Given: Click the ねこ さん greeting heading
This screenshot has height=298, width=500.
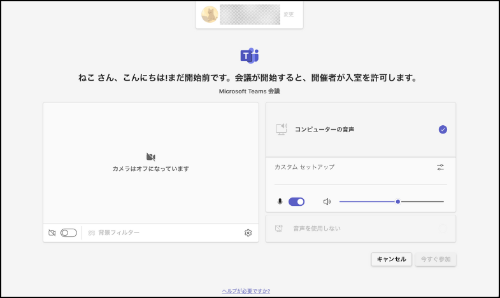Looking at the screenshot, I should 248,78.
